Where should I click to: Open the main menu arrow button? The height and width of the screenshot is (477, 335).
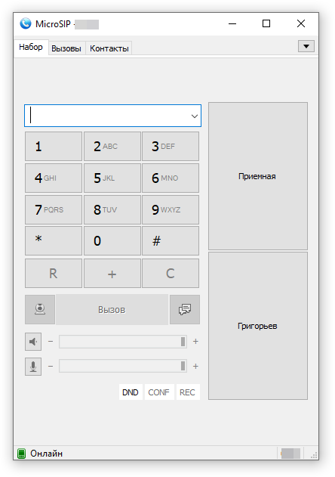tap(306, 46)
